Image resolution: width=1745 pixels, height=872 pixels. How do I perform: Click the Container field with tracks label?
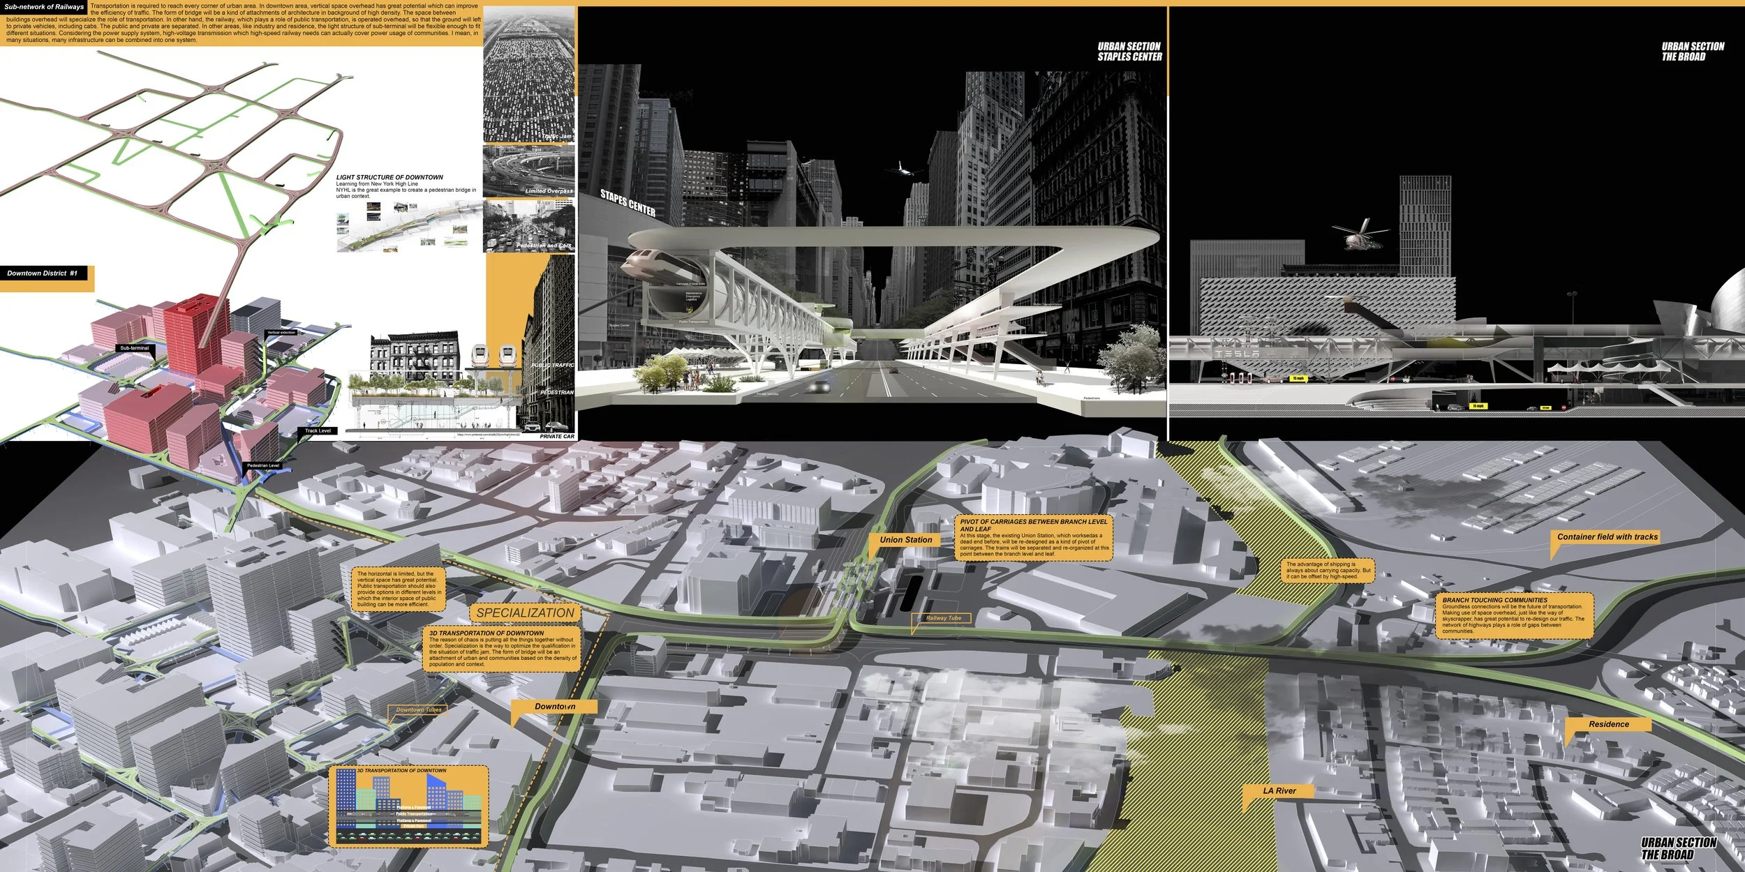tap(1607, 536)
